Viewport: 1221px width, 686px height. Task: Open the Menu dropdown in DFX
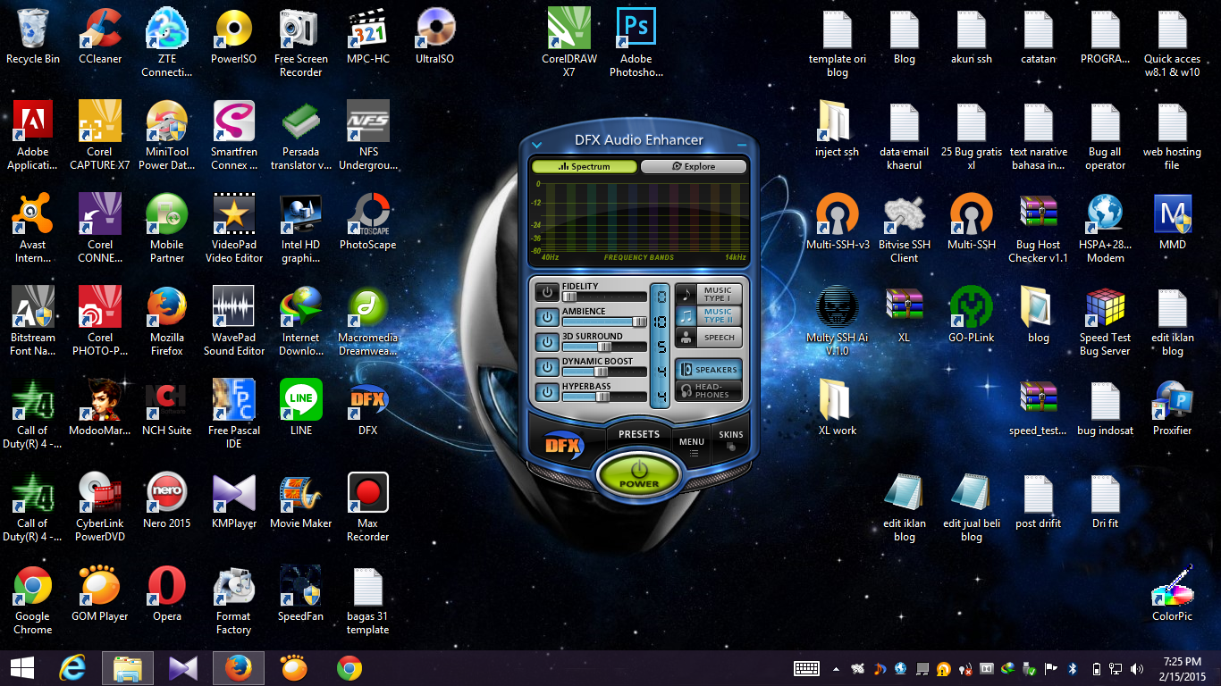pos(691,442)
